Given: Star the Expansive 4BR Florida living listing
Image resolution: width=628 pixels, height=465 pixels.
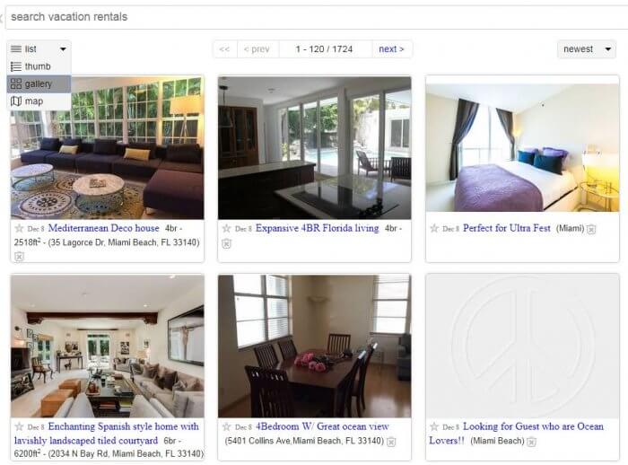Looking at the screenshot, I should (226, 229).
